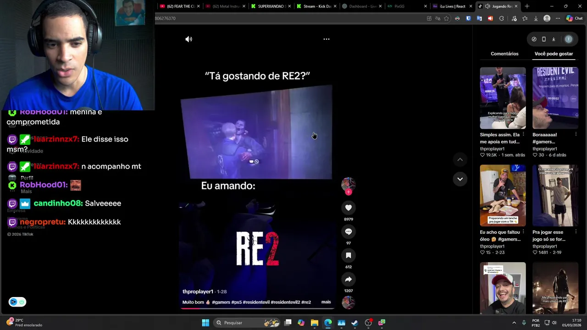Switch to 'Stream - Kick Da' tab

tap(316, 6)
